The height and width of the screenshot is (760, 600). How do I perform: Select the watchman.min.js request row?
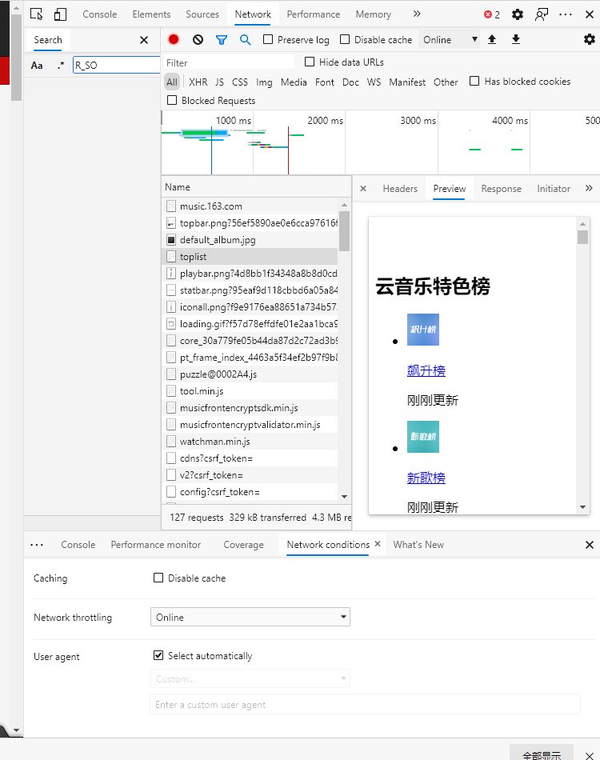point(250,441)
